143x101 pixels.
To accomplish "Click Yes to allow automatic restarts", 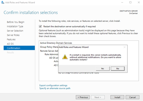I will (103, 68).
